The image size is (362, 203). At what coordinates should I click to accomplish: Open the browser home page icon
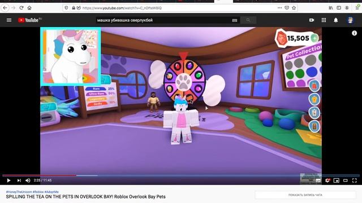[x=29, y=8]
